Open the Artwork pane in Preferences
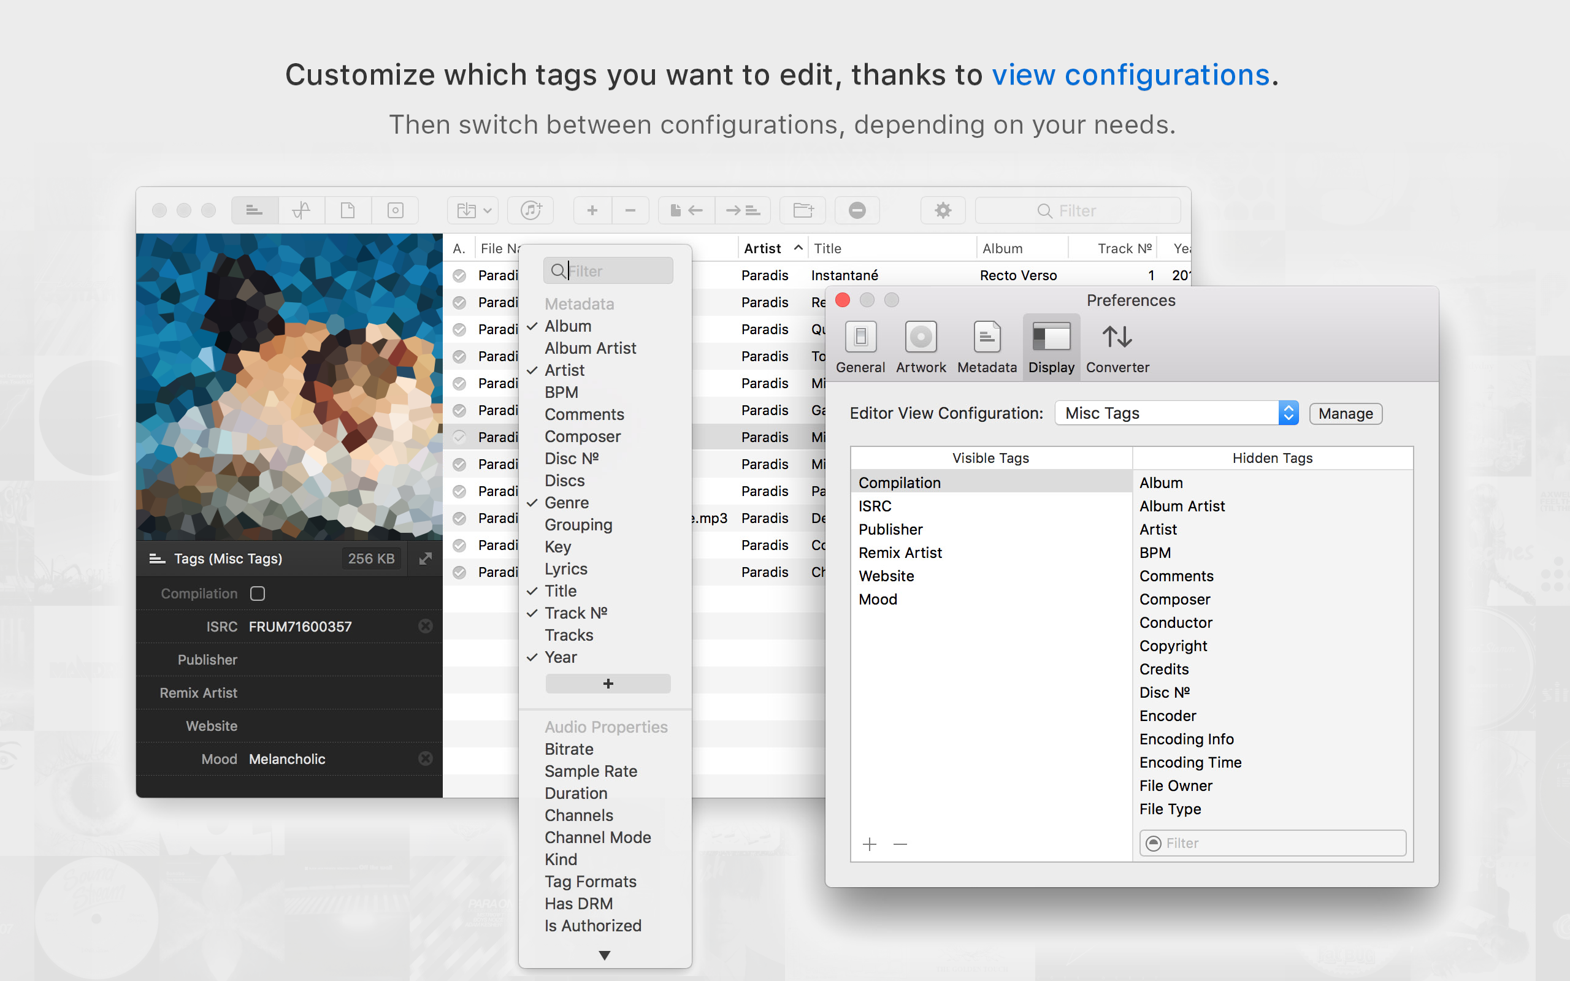Image resolution: width=1570 pixels, height=981 pixels. click(921, 345)
